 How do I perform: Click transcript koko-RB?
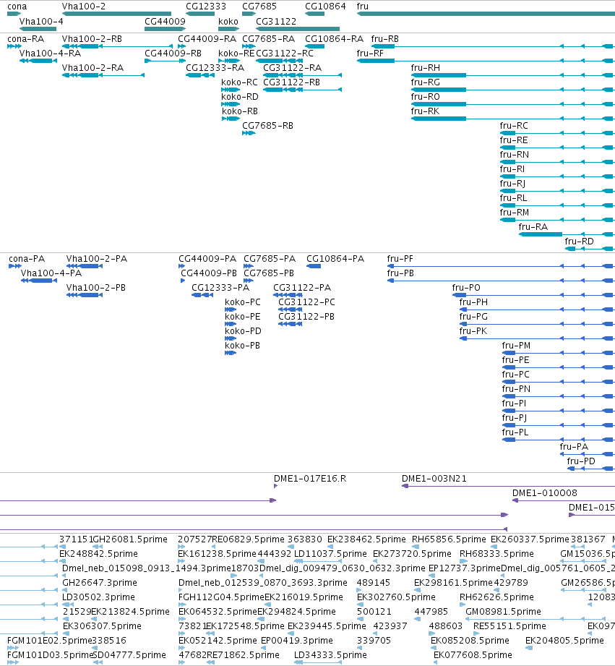240,111
